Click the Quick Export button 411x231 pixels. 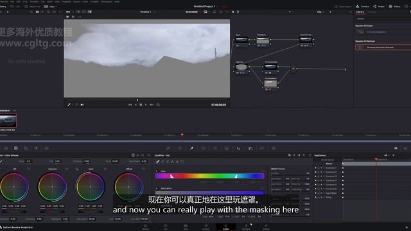[x=343, y=6]
